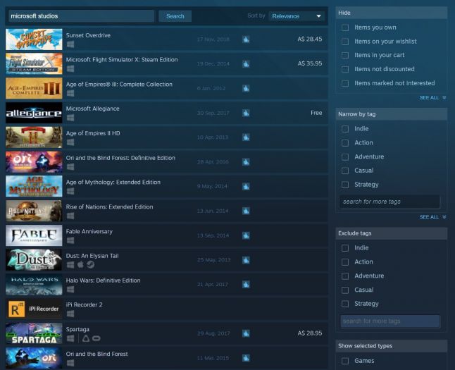Click the Windows icon under iPi Recorder 2

coord(70,314)
